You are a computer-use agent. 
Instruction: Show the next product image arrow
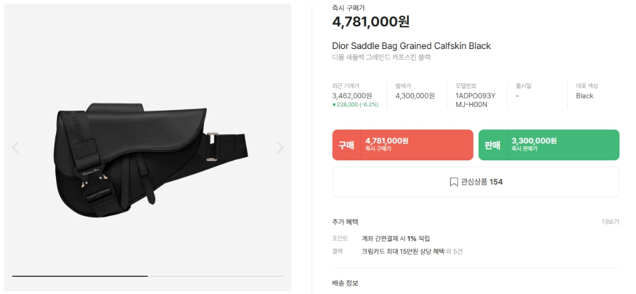pos(280,148)
